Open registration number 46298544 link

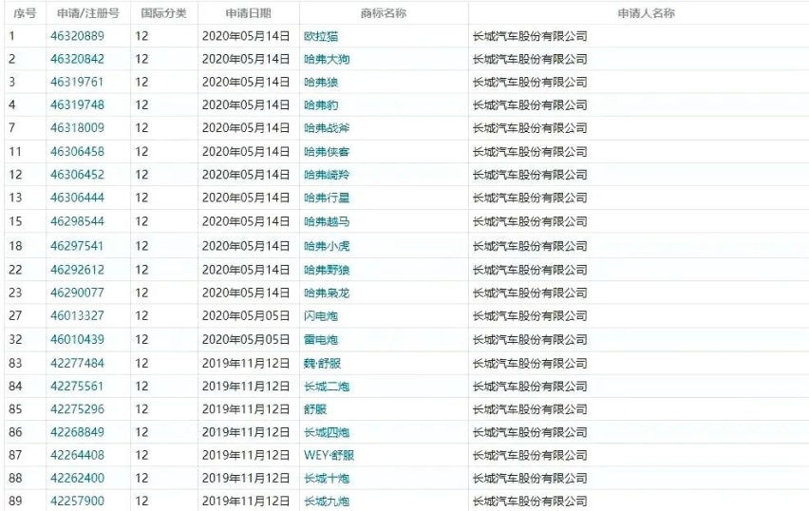coord(77,221)
